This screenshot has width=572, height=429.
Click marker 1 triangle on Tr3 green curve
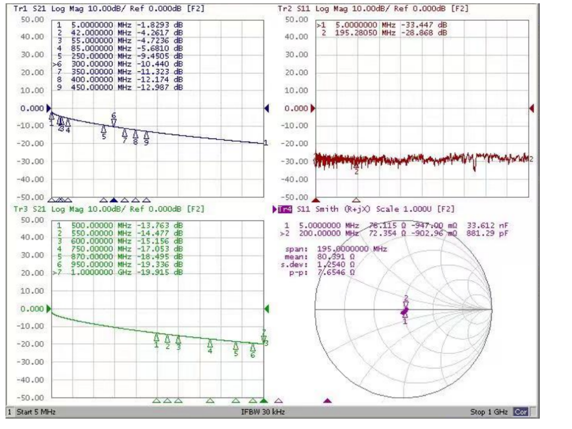[x=156, y=337]
